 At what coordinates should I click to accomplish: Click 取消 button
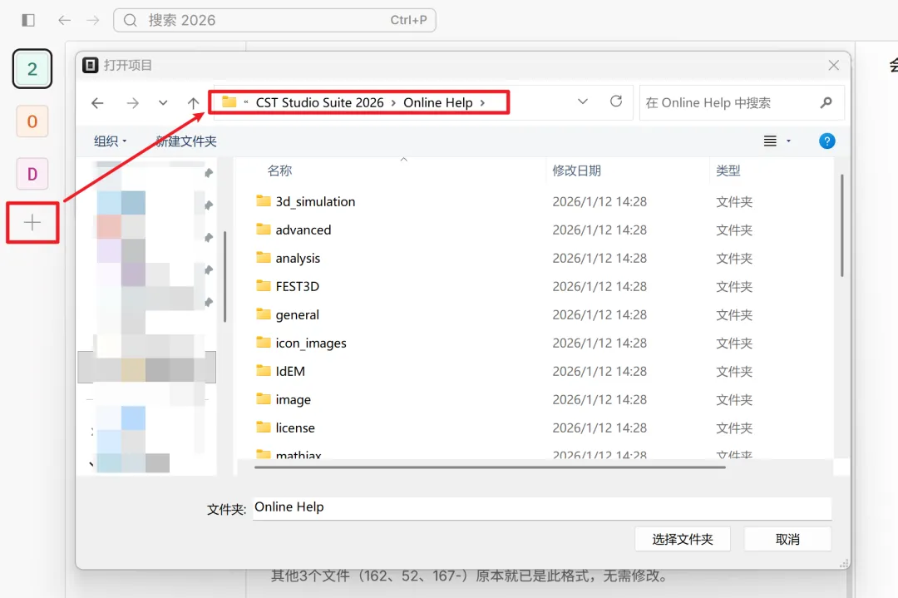pyautogui.click(x=787, y=539)
